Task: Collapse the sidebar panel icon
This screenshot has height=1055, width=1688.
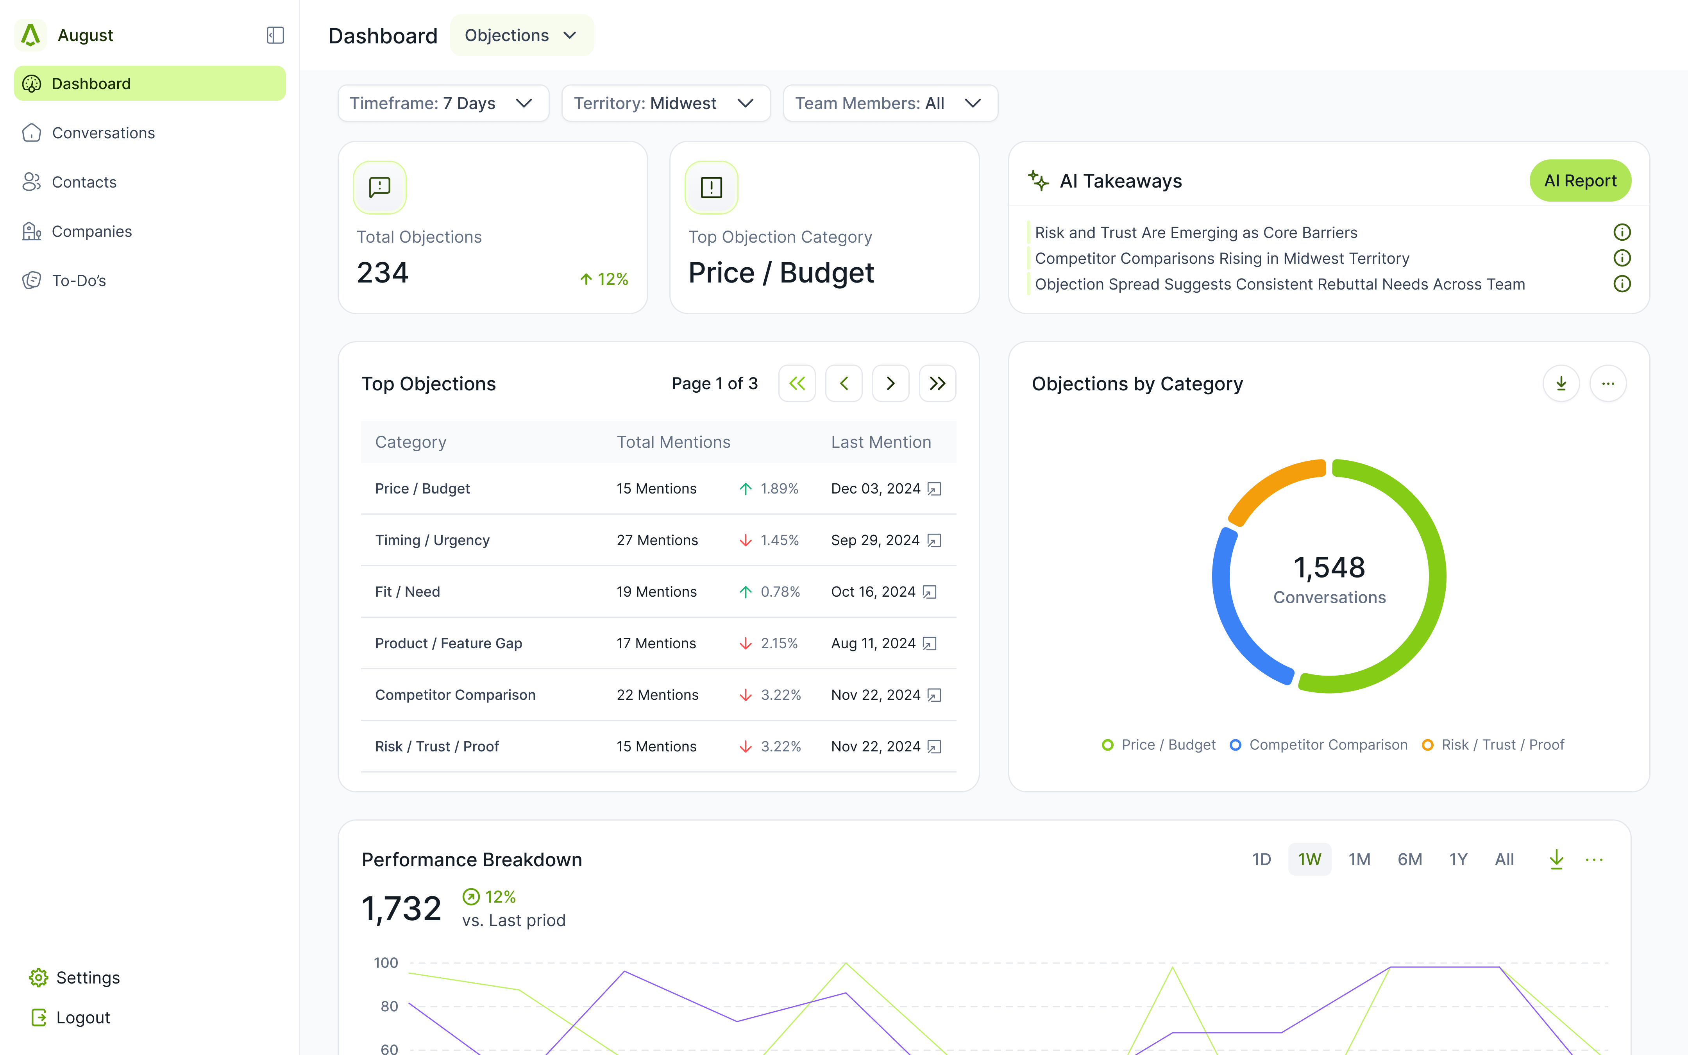Action: click(x=275, y=35)
